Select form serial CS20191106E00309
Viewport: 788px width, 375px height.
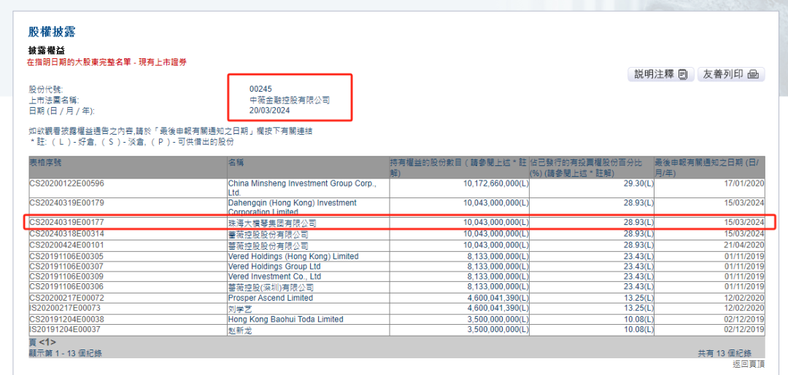[66, 277]
